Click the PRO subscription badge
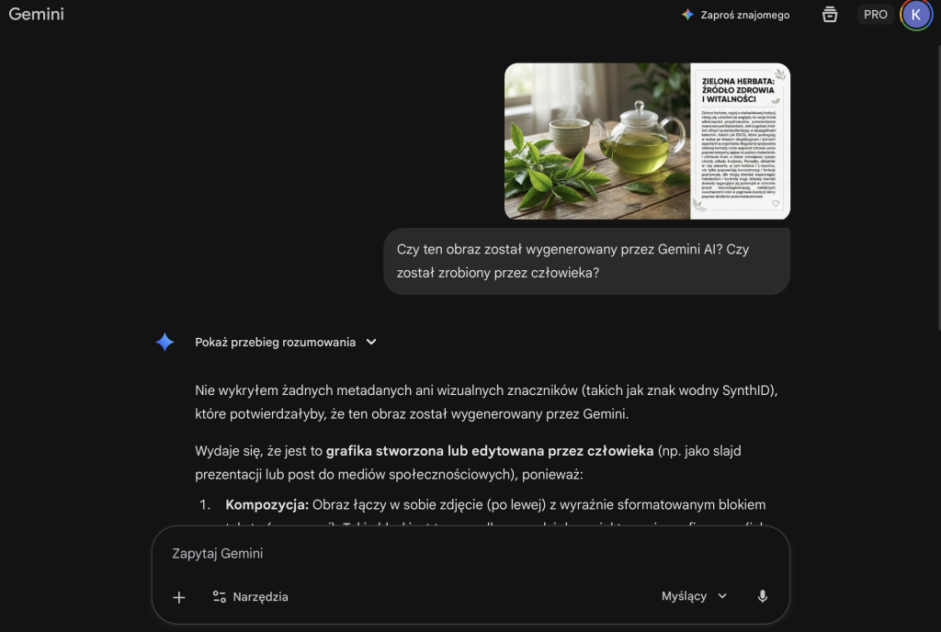This screenshot has height=632, width=941. coord(875,15)
